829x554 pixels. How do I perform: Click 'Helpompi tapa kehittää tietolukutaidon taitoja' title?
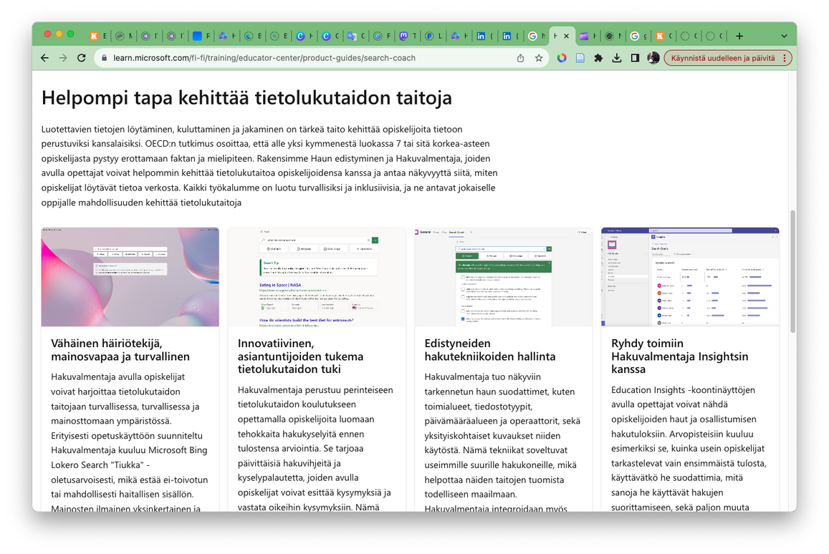pyautogui.click(x=247, y=98)
